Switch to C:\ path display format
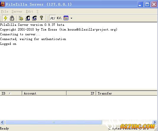Image resolution: width=158 pixels, height=131 pixels. 59,18
